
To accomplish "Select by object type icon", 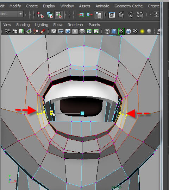I will pyautogui.click(x=50, y=15).
